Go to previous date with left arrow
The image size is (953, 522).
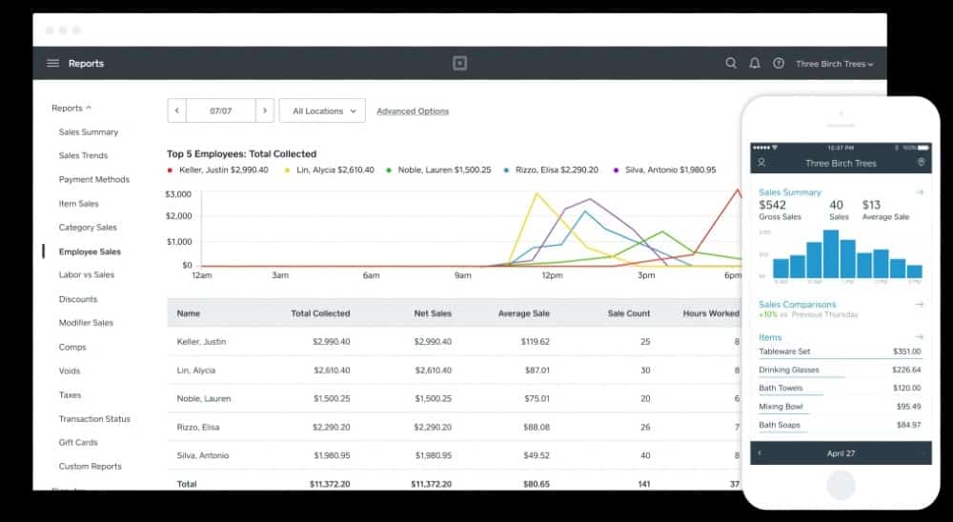[177, 110]
